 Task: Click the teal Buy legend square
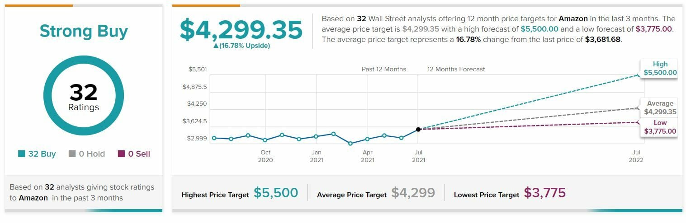tap(21, 154)
